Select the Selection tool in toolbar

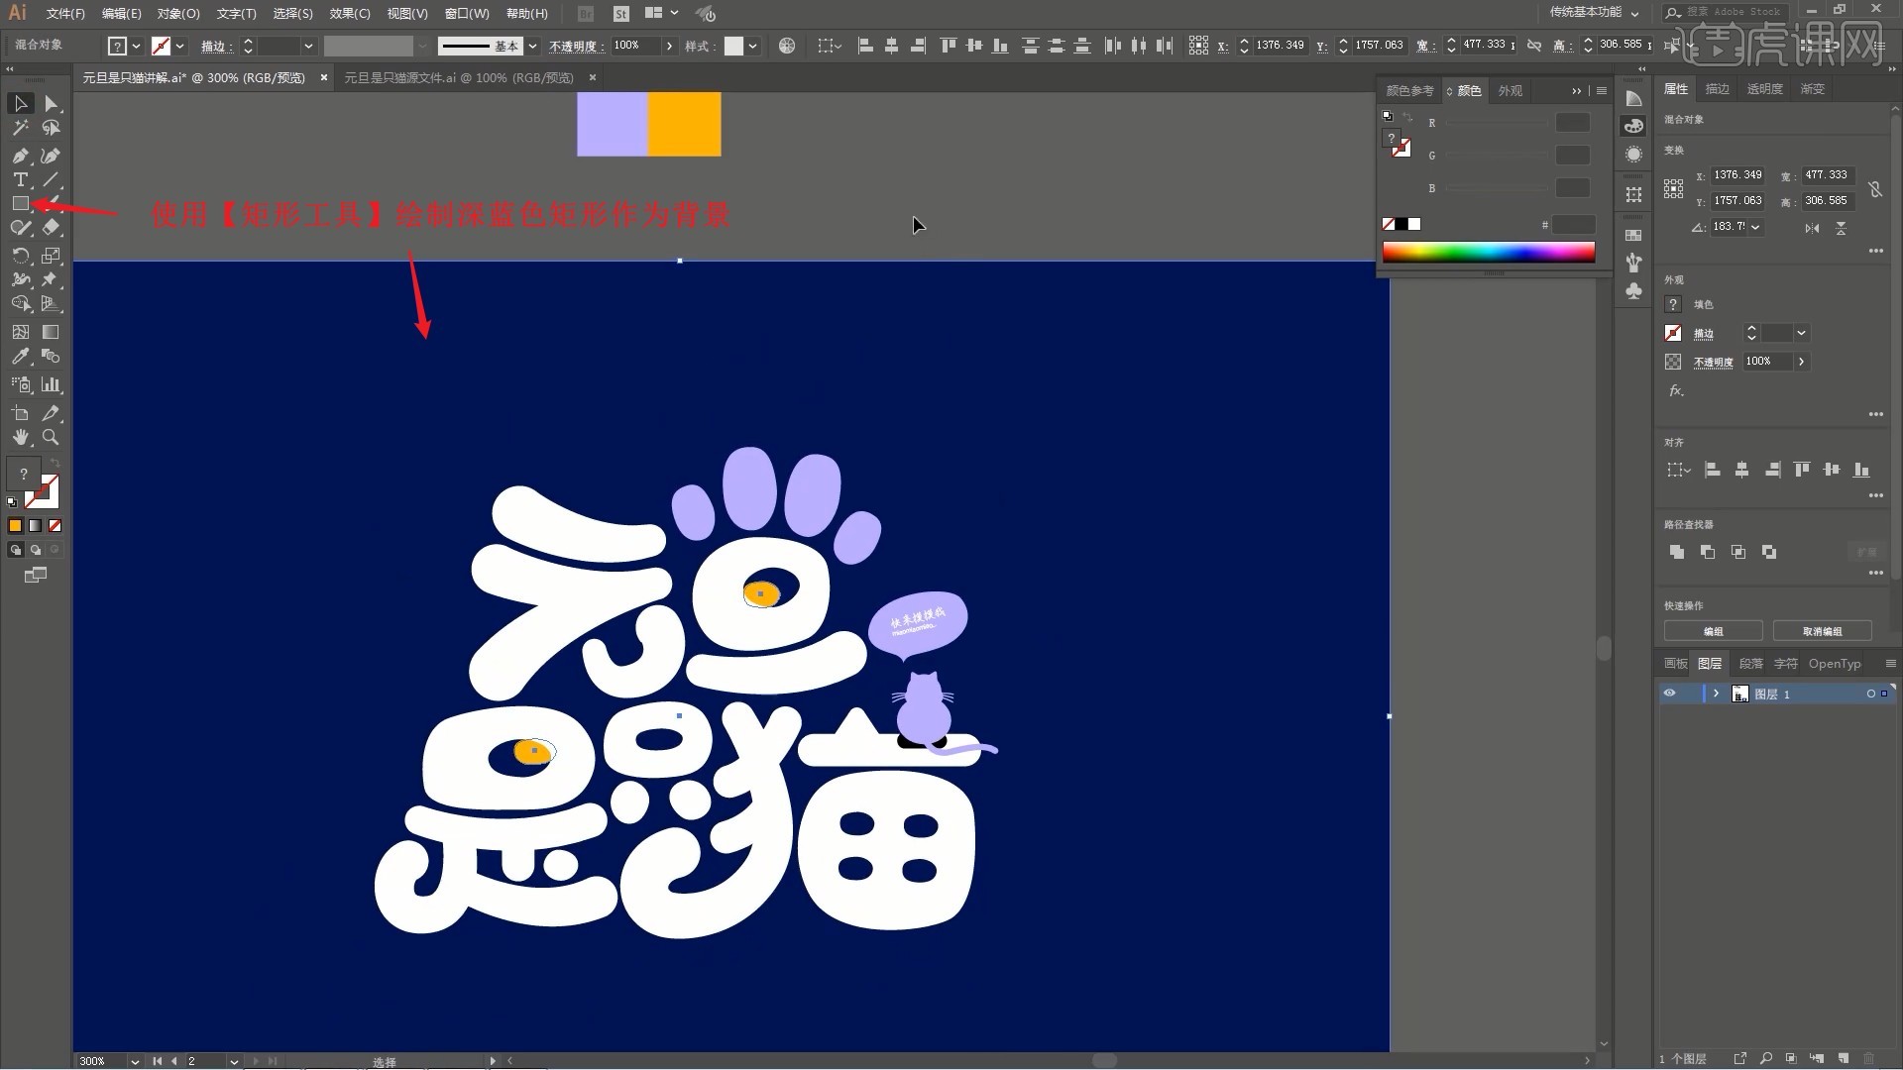pyautogui.click(x=18, y=102)
